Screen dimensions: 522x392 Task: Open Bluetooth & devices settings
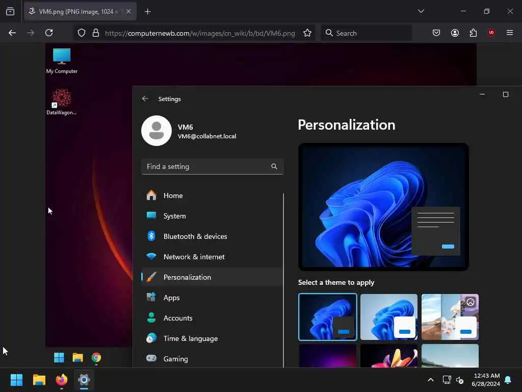[x=212, y=236]
